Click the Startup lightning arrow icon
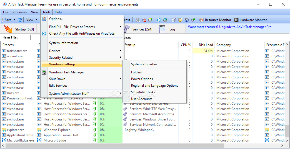The width and height of the screenshot is (290, 149). click(8, 29)
